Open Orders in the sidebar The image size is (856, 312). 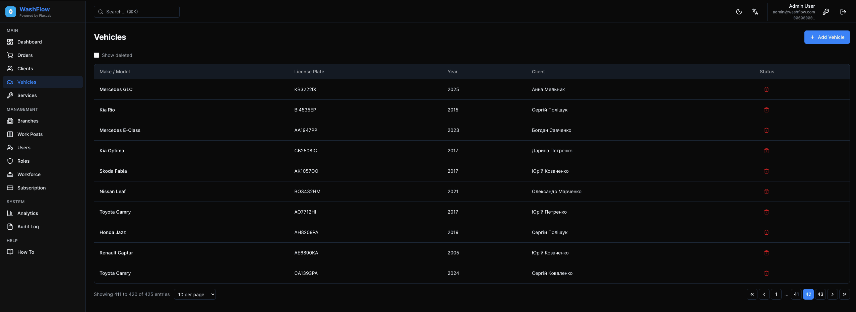tap(25, 55)
